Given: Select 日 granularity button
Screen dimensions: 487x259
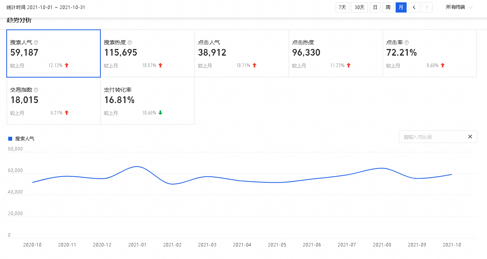Looking at the screenshot, I should click(x=375, y=7).
